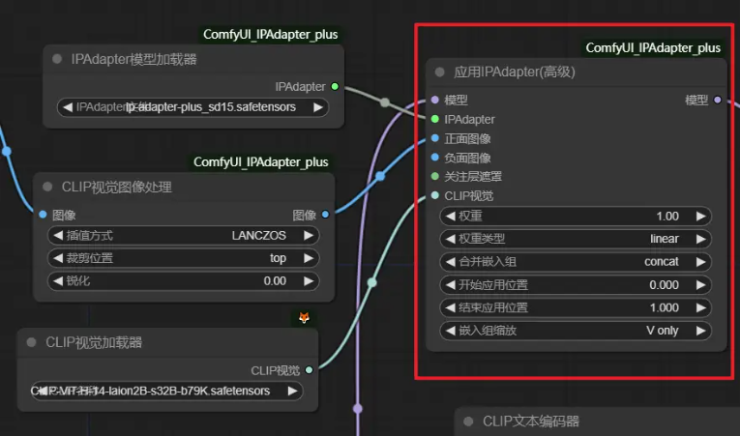Open the laion2B-s32B-b79K.safetensors CLIP vision model dropdown

pyautogui.click(x=166, y=391)
